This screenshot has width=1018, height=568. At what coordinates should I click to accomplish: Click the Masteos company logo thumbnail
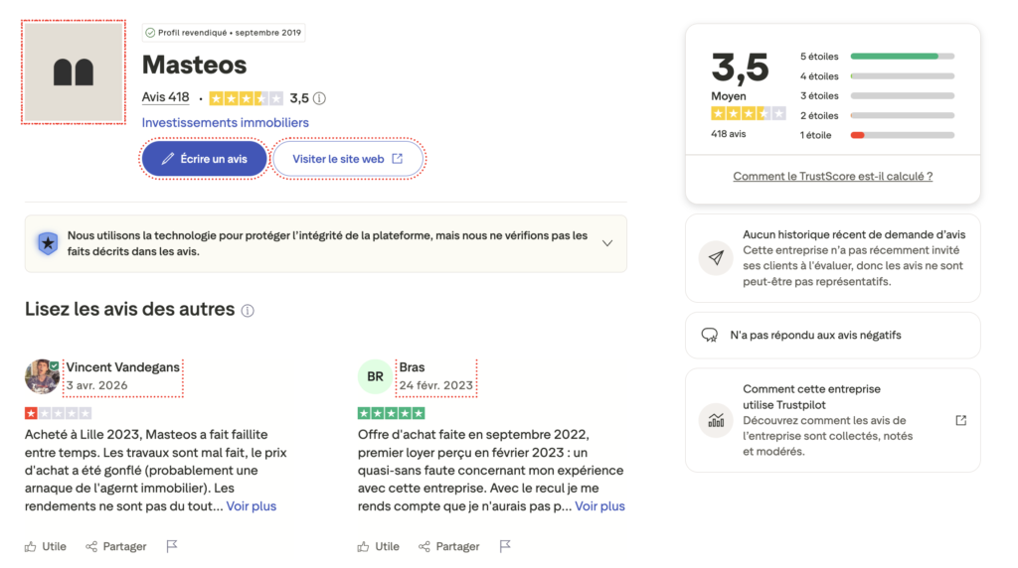point(74,71)
